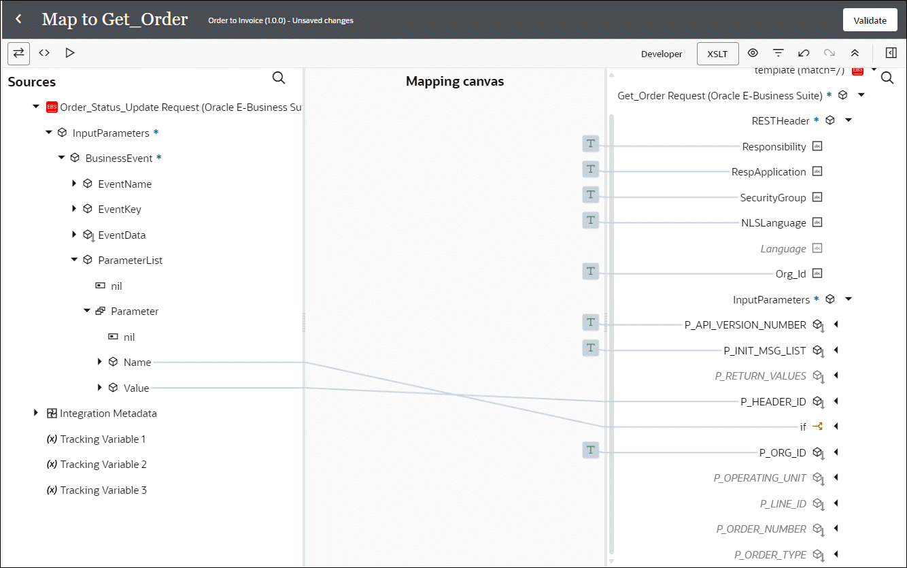Click the RESTHeader cube icon

[829, 120]
